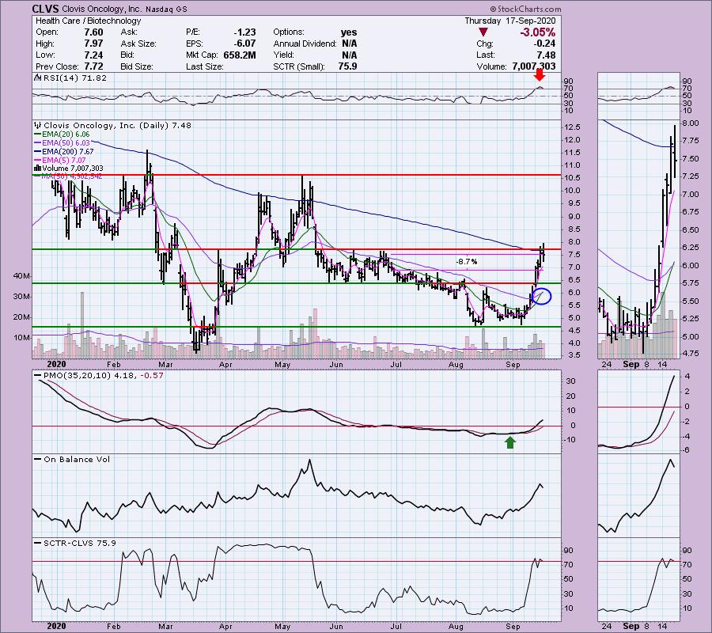Click the date Thursday 17-Sep-2020
The height and width of the screenshot is (633, 712).
coord(510,21)
